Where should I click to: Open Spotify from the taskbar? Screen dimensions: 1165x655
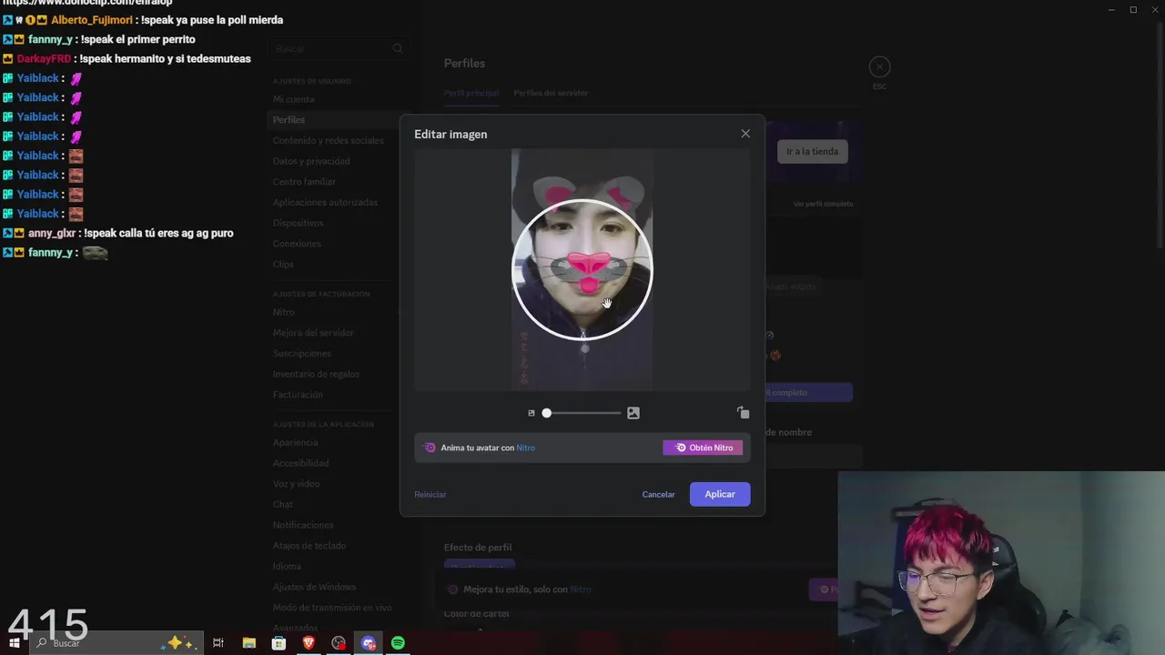pyautogui.click(x=398, y=643)
